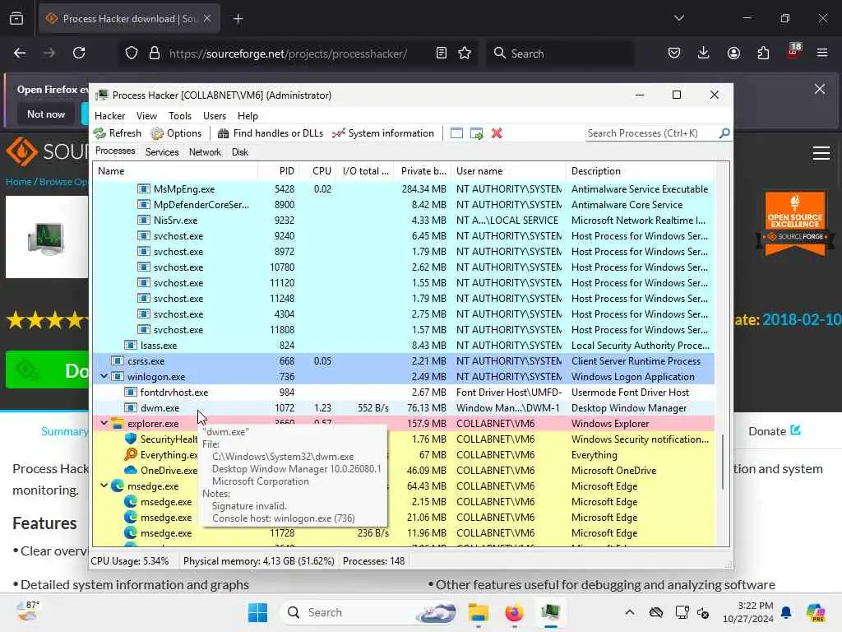Sort by the PID column header
The image size is (842, 632).
277,171
